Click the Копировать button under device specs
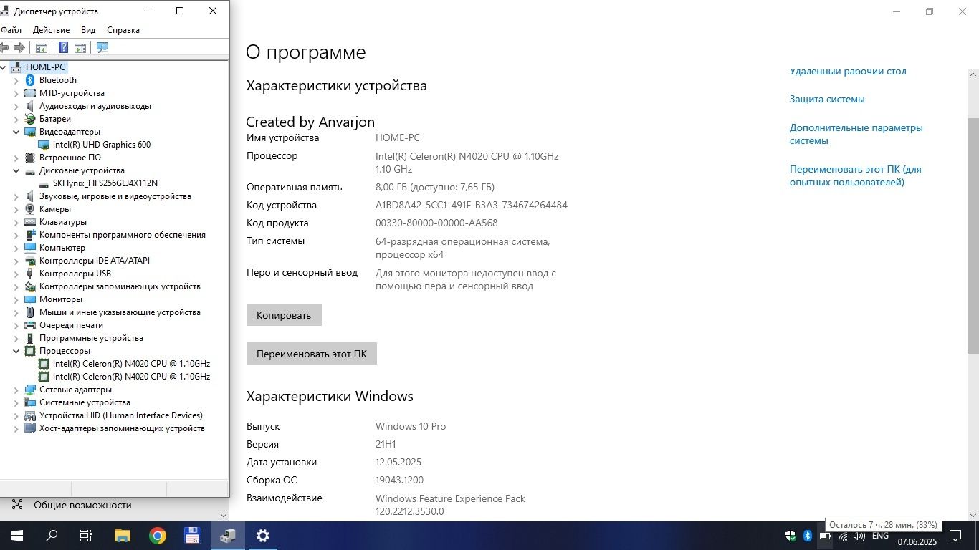This screenshot has width=979, height=550. click(284, 315)
